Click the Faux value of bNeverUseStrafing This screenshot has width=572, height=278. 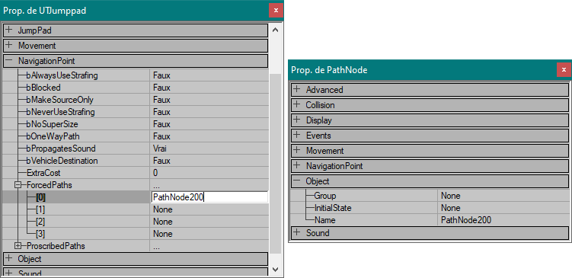tap(161, 112)
